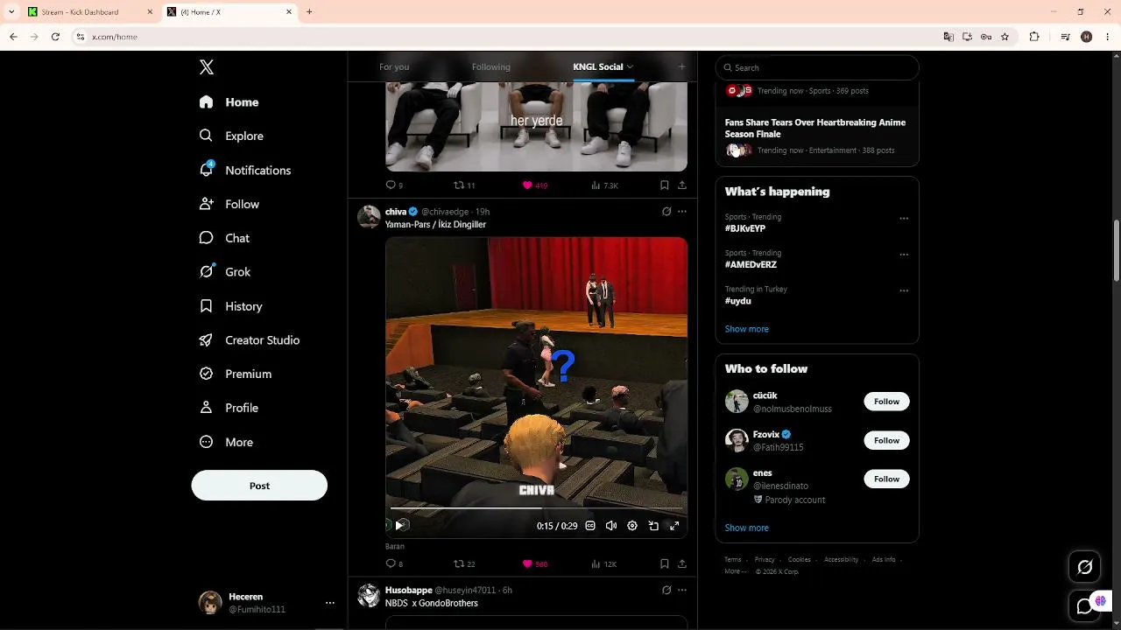Open Notifications in the sidebar
The width and height of the screenshot is (1121, 630).
pyautogui.click(x=244, y=170)
